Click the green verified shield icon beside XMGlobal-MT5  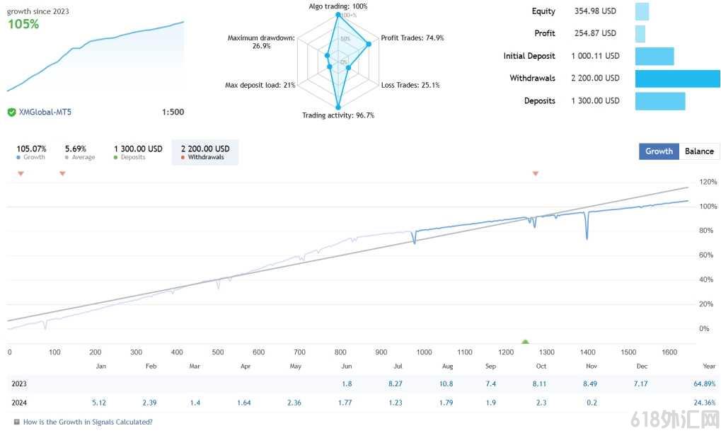point(11,112)
